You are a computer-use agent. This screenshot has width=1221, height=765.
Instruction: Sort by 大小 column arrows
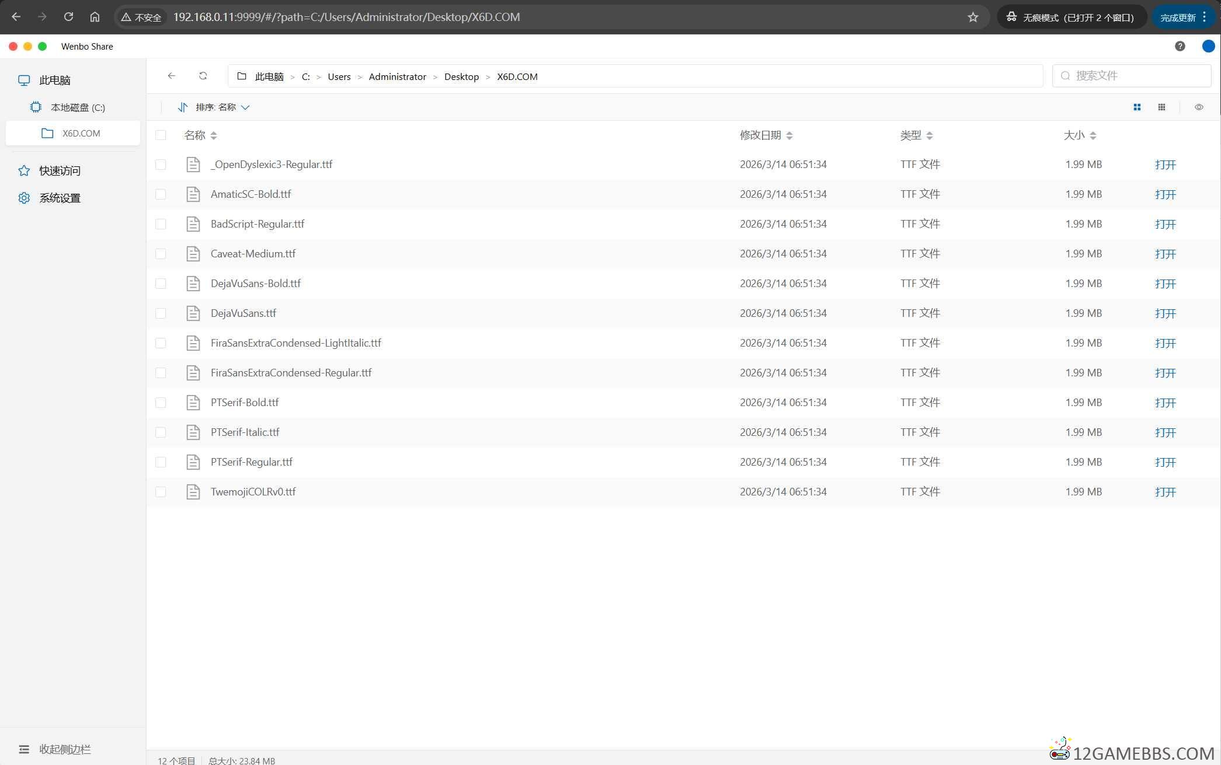[x=1093, y=135]
